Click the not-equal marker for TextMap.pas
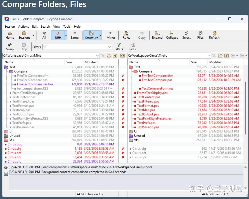 tap(123, 110)
